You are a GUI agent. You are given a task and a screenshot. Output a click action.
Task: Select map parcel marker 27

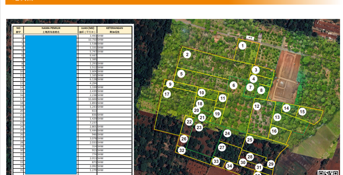(x=222, y=147)
